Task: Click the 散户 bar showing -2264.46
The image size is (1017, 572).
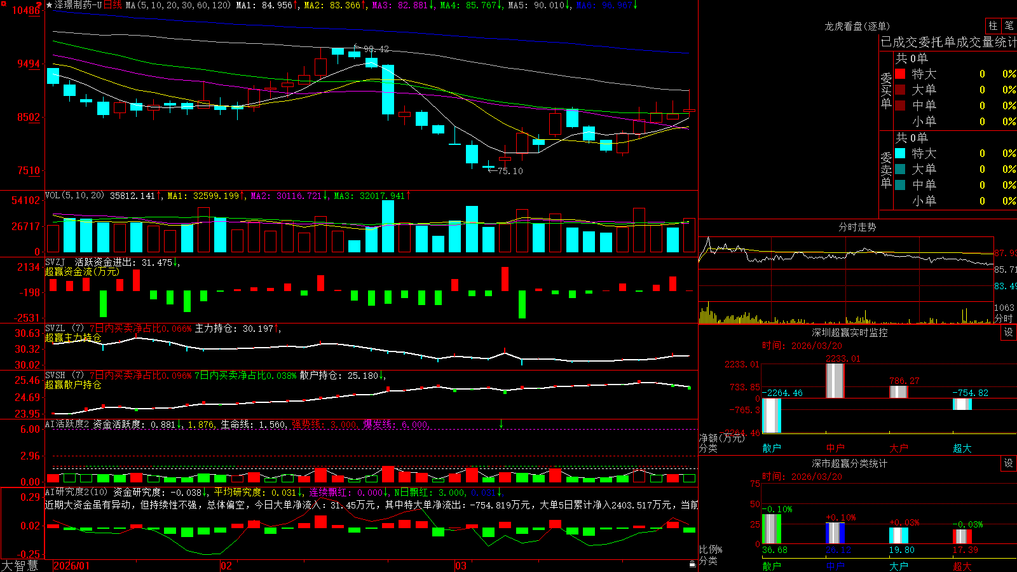Action: pyautogui.click(x=772, y=416)
